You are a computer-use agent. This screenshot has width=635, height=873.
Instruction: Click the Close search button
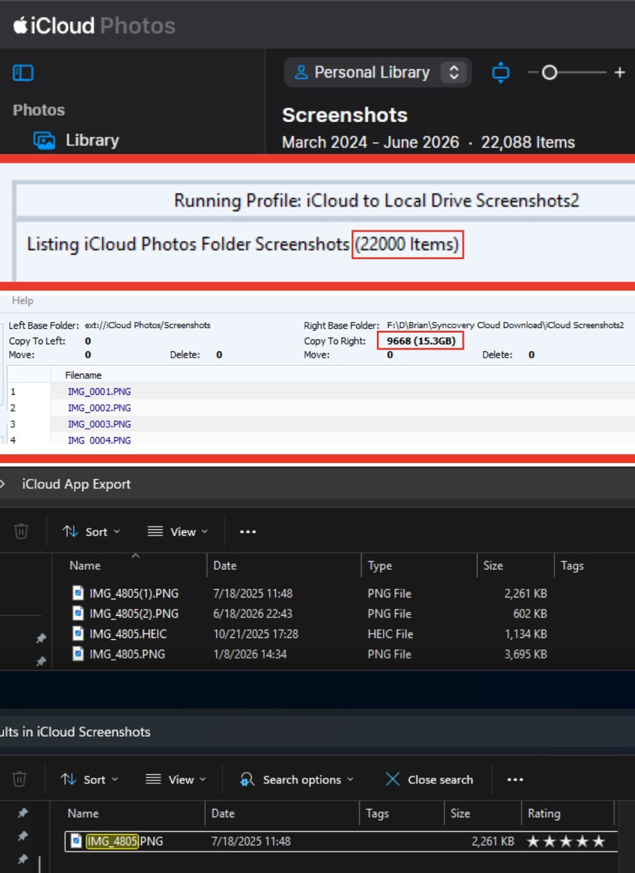point(429,780)
